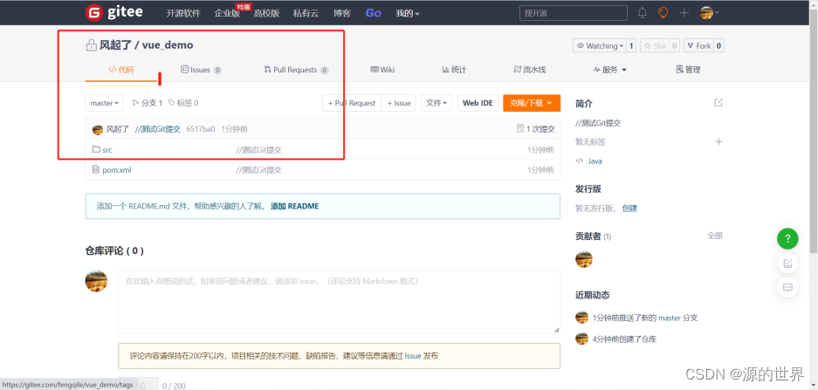This screenshot has width=818, height=390.
Task: Click the Java language link
Action: click(x=595, y=161)
